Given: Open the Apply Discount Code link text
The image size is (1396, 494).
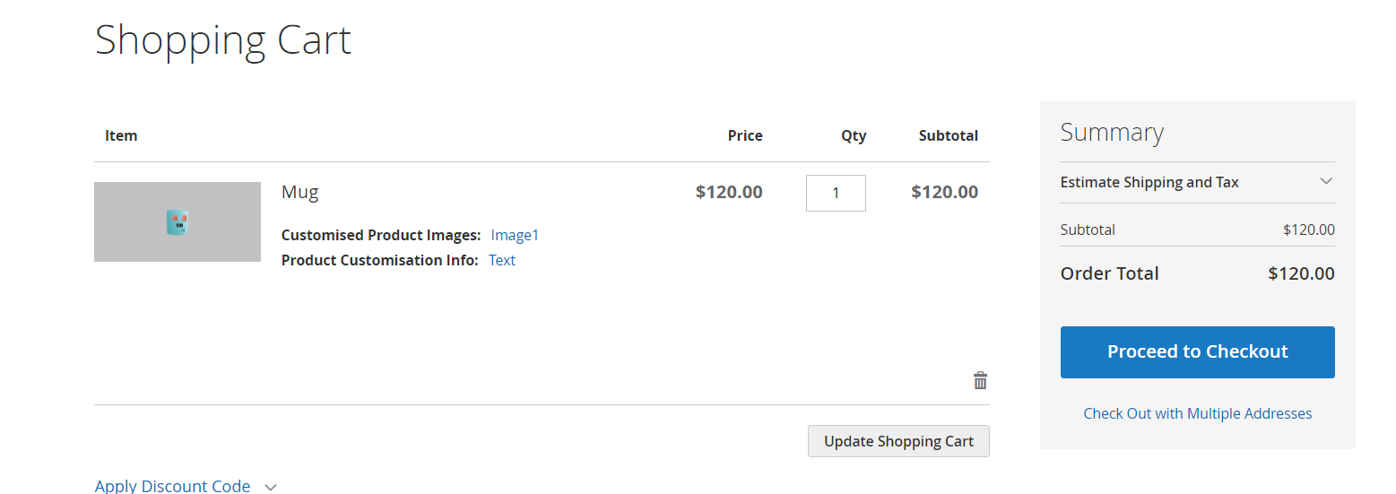Looking at the screenshot, I should 172,486.
